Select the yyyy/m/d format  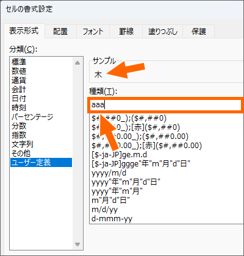167,173
